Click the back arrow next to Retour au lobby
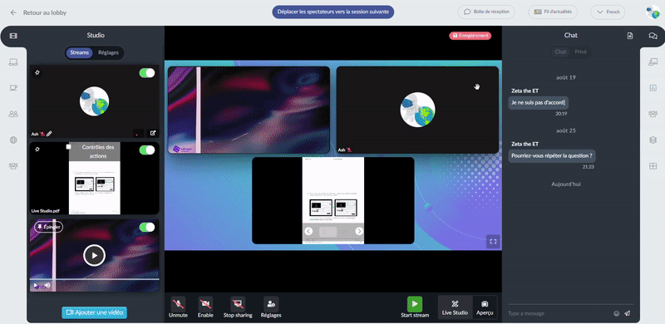Screen dimensions: 665x324 13,12
